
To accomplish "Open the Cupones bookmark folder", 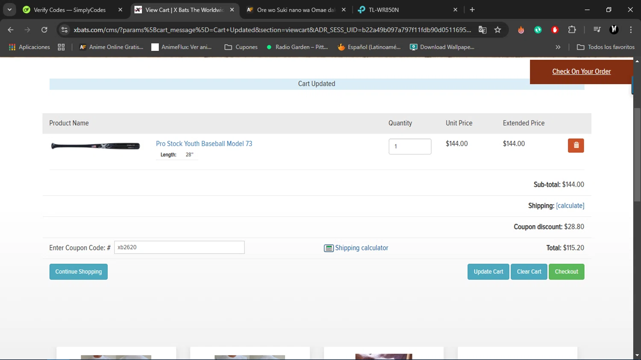I will click(241, 47).
